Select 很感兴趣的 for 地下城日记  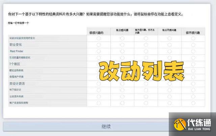click(x=99, y=90)
